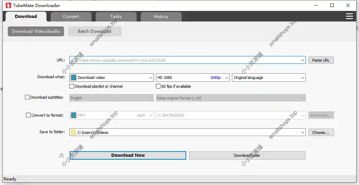Screen dimensions: 359x185
Task: Open the HD 1080 quality dropdown
Action: [x=193, y=78]
